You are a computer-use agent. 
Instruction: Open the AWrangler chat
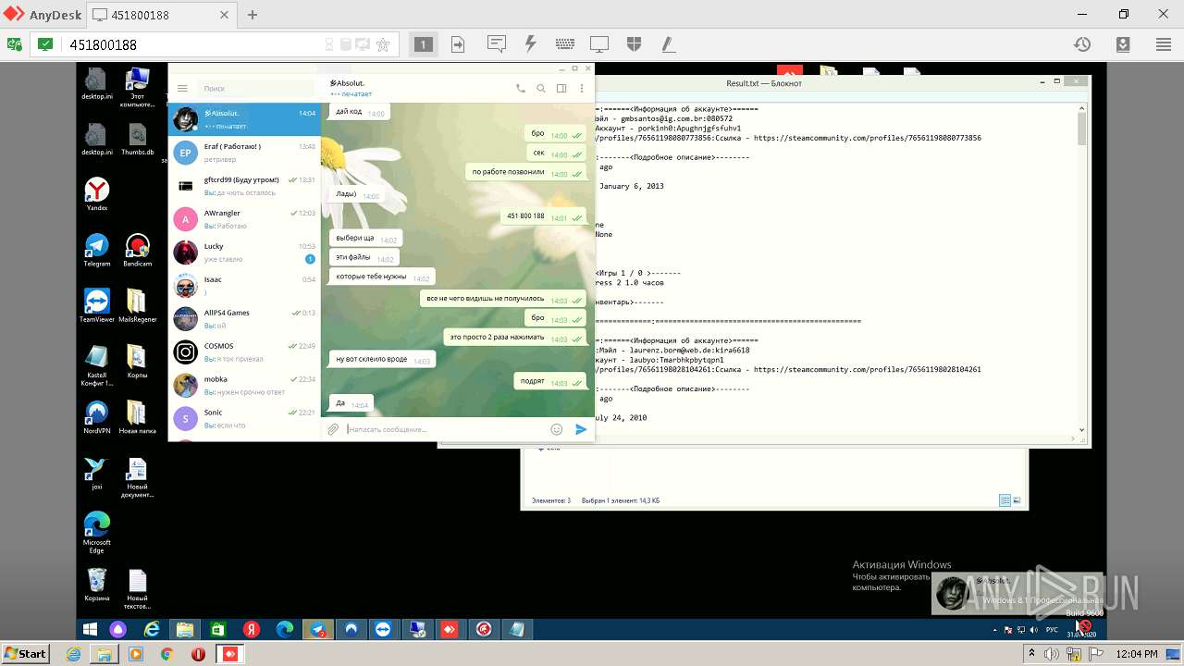[x=244, y=219]
